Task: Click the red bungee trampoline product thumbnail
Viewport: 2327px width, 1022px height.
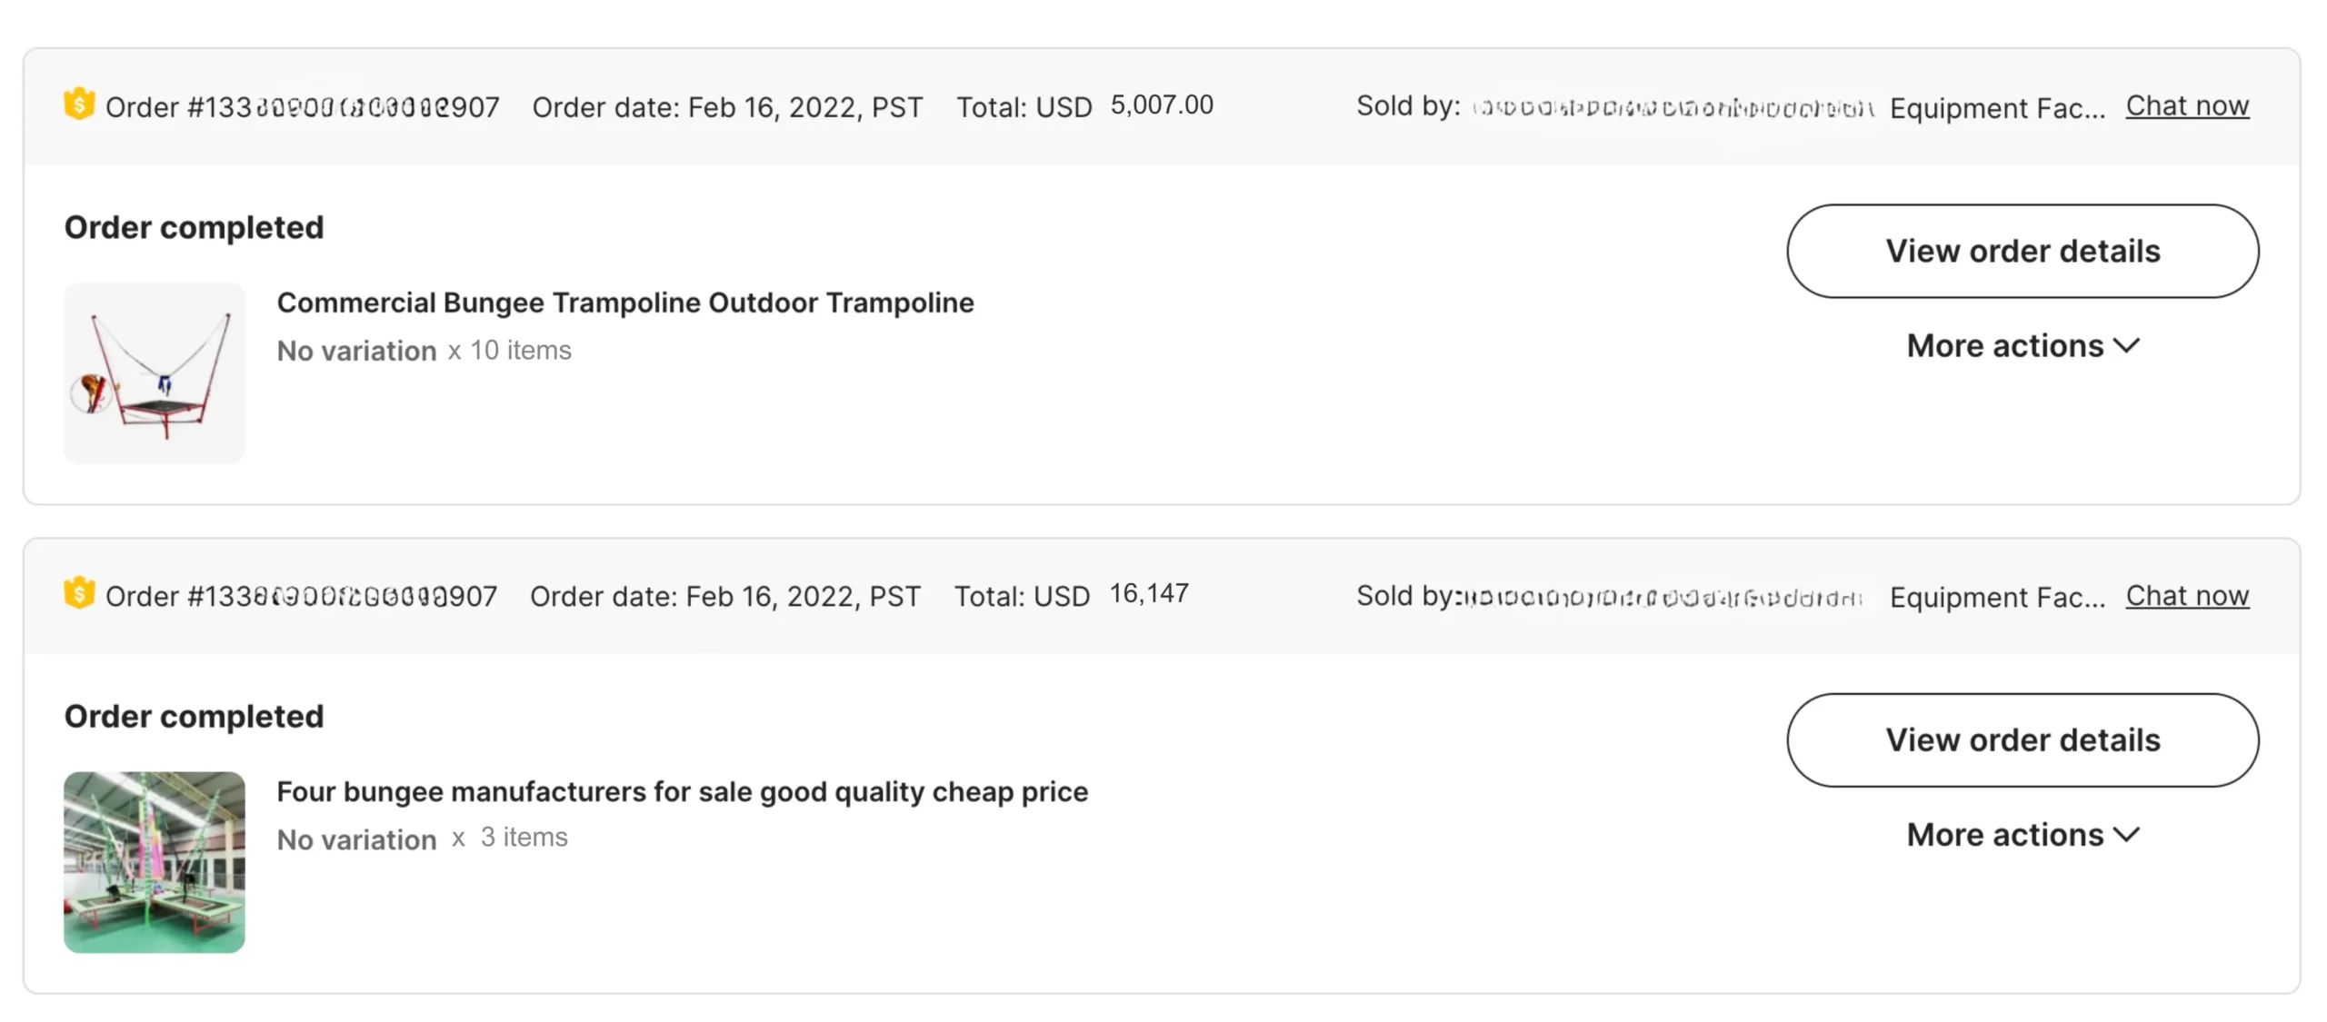Action: [155, 372]
